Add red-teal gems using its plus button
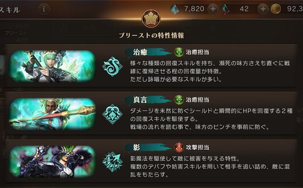 pos(263,9)
